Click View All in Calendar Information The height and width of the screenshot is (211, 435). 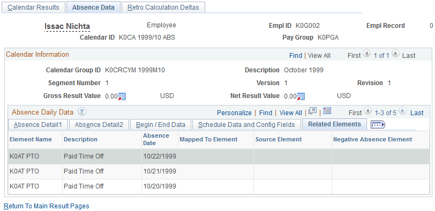coord(319,56)
